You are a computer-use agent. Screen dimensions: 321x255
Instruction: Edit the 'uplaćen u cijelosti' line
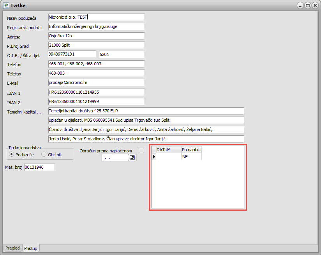click(146, 120)
